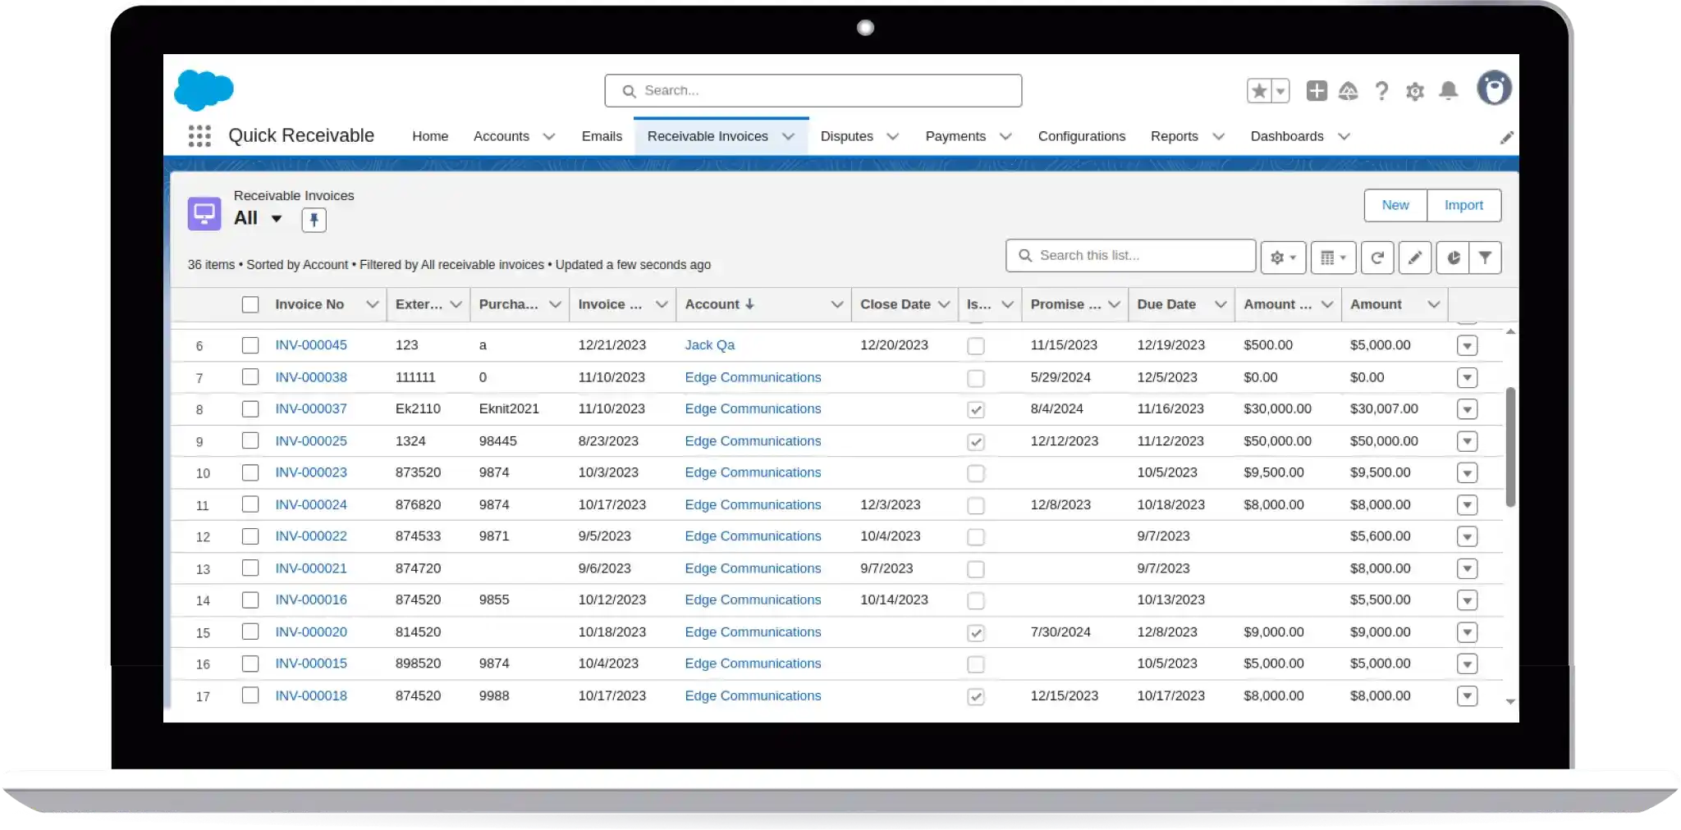This screenshot has height=830, width=1681.
Task: Open row actions for INV-000038
Action: coord(1468,377)
